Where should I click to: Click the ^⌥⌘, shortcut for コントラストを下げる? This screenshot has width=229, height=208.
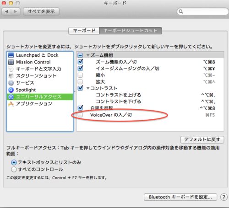tap(208, 101)
